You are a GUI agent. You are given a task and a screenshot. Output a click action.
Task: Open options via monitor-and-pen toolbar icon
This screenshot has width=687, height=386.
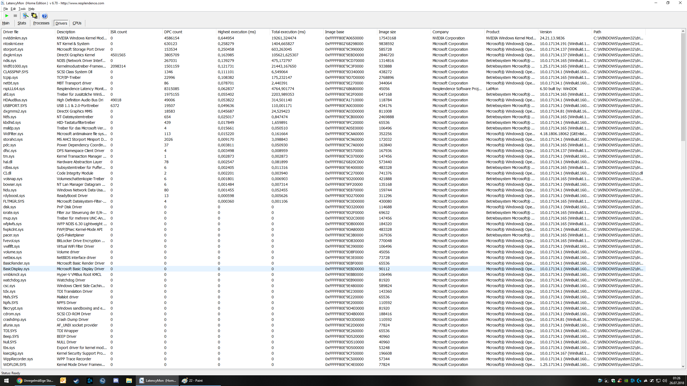pos(25,16)
